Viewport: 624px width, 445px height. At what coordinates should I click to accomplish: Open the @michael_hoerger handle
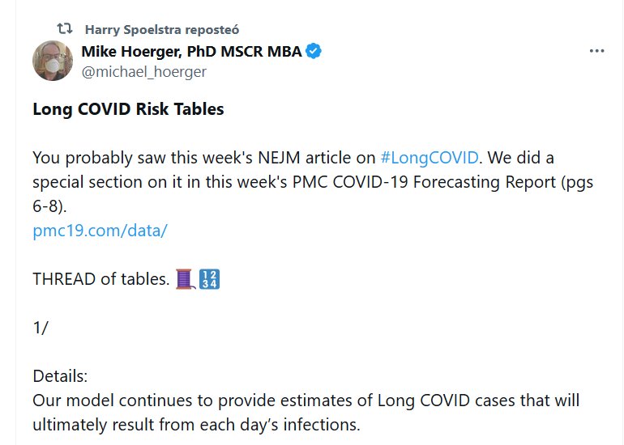[143, 71]
